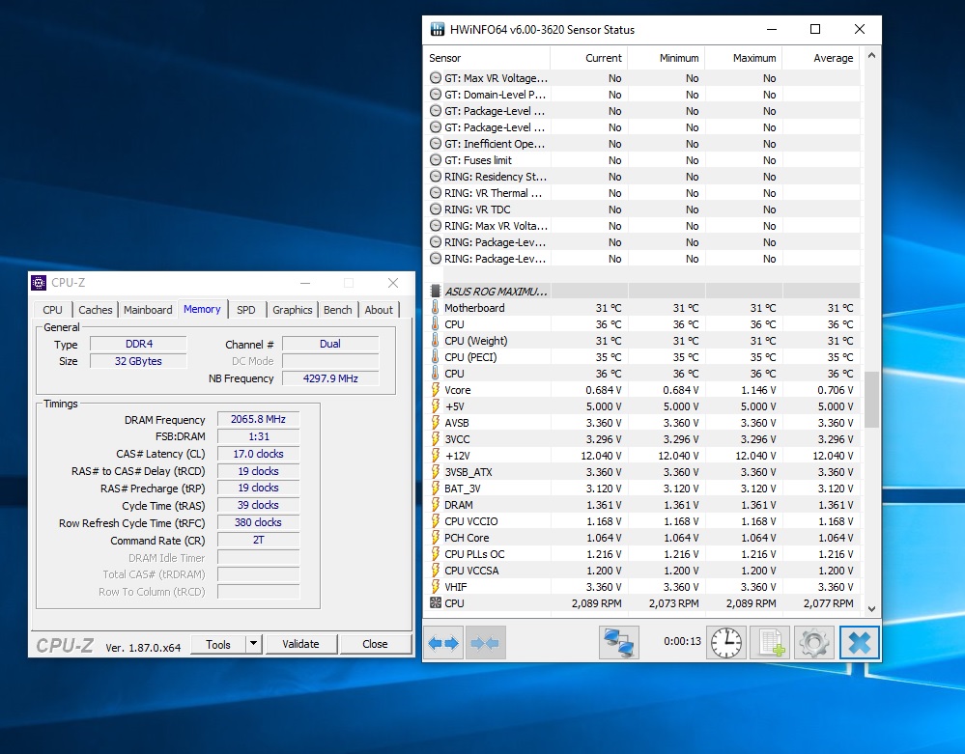965x754 pixels.
Task: Click the lightning icon beside +5V
Action: [x=435, y=406]
